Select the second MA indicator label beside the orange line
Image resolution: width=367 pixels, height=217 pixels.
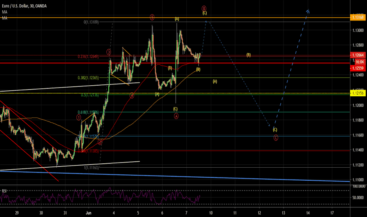point(4,18)
